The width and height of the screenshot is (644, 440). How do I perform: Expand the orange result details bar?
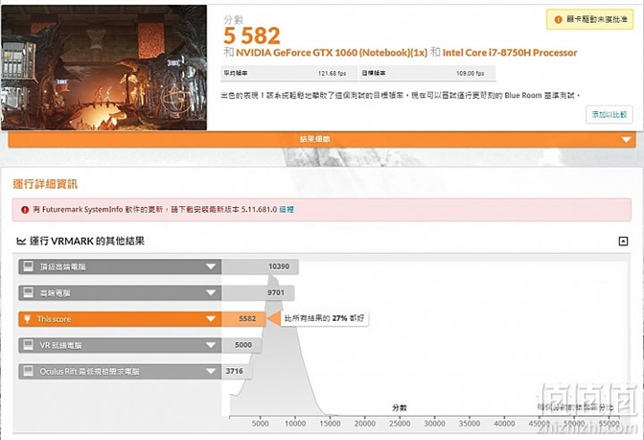322,139
